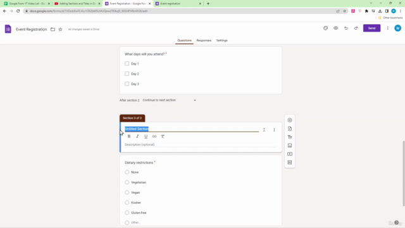Select the None dietary option

127,172
